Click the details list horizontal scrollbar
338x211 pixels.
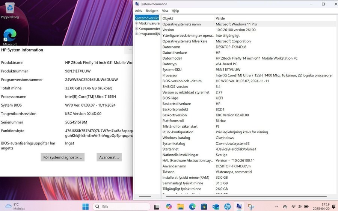click(x=246, y=196)
